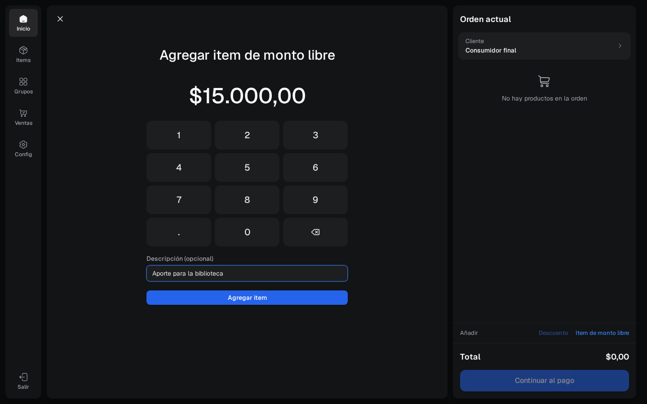
Task: Tap keypad digit 3
Action: click(x=315, y=135)
